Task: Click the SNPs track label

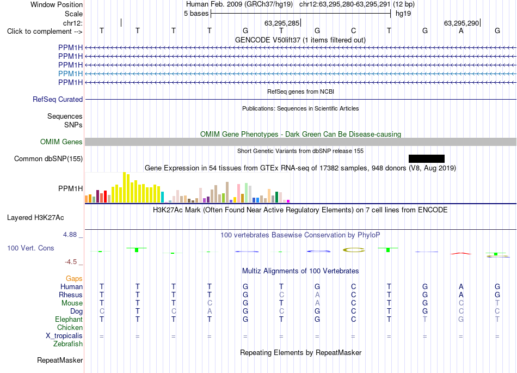Action: (x=73, y=125)
